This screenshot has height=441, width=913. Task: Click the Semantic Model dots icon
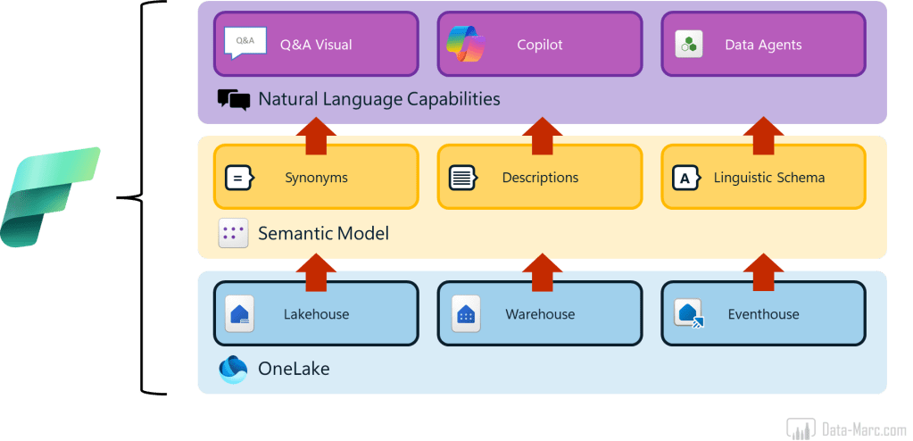tap(233, 234)
